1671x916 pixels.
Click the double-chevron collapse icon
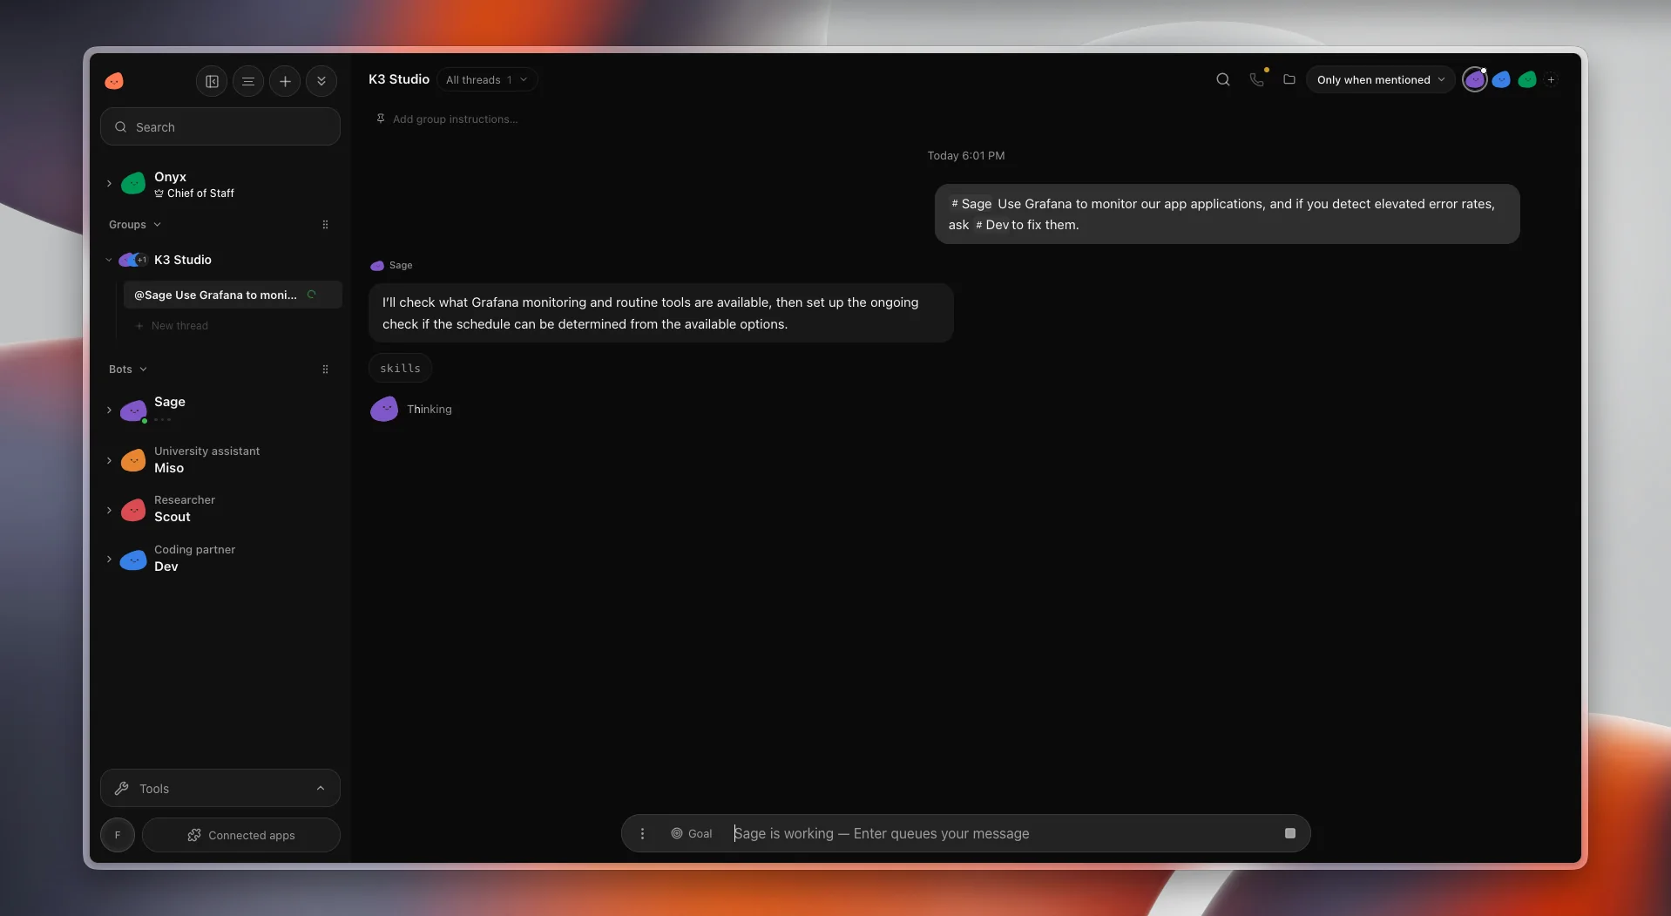[321, 81]
